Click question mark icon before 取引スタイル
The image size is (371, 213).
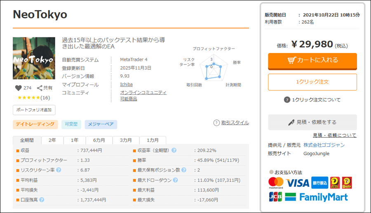216,123
